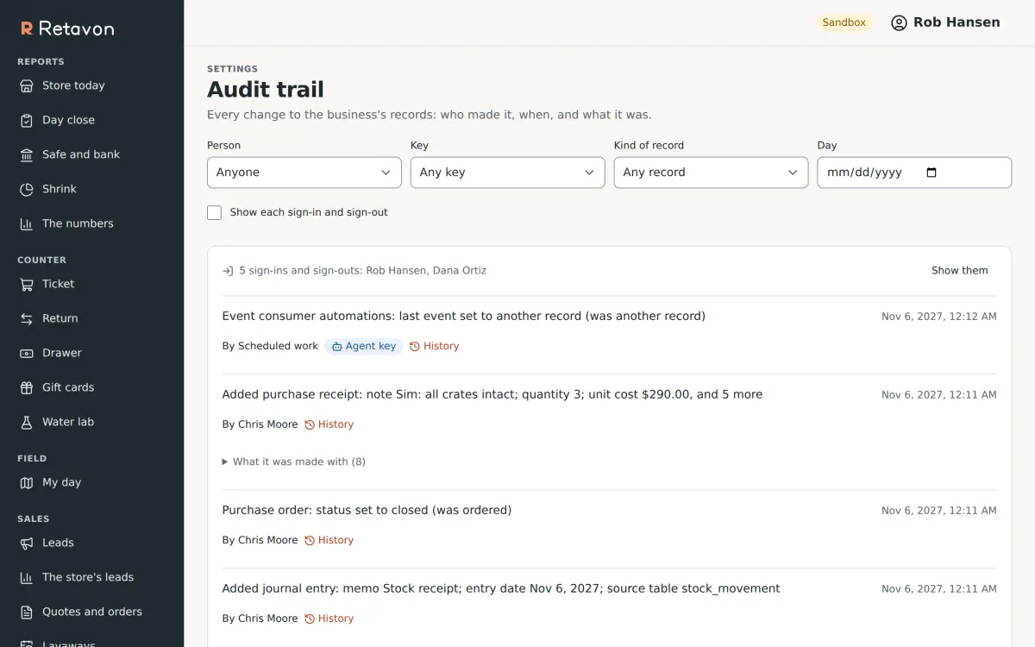Open History link for Event consumer automations
Image resolution: width=1035 pixels, height=647 pixels.
point(434,346)
